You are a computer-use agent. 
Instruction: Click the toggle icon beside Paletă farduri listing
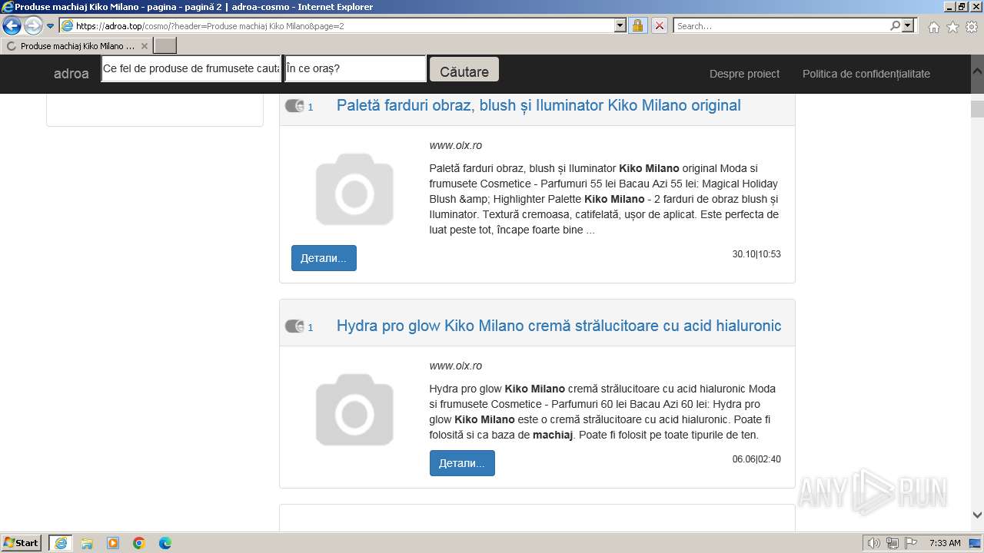coord(294,106)
